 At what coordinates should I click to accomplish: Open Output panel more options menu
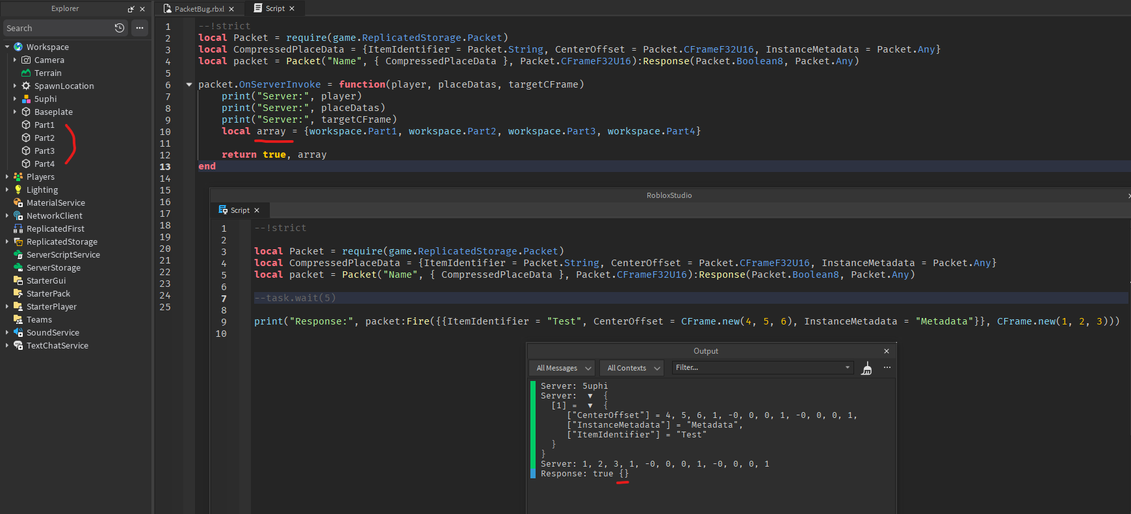click(x=887, y=368)
